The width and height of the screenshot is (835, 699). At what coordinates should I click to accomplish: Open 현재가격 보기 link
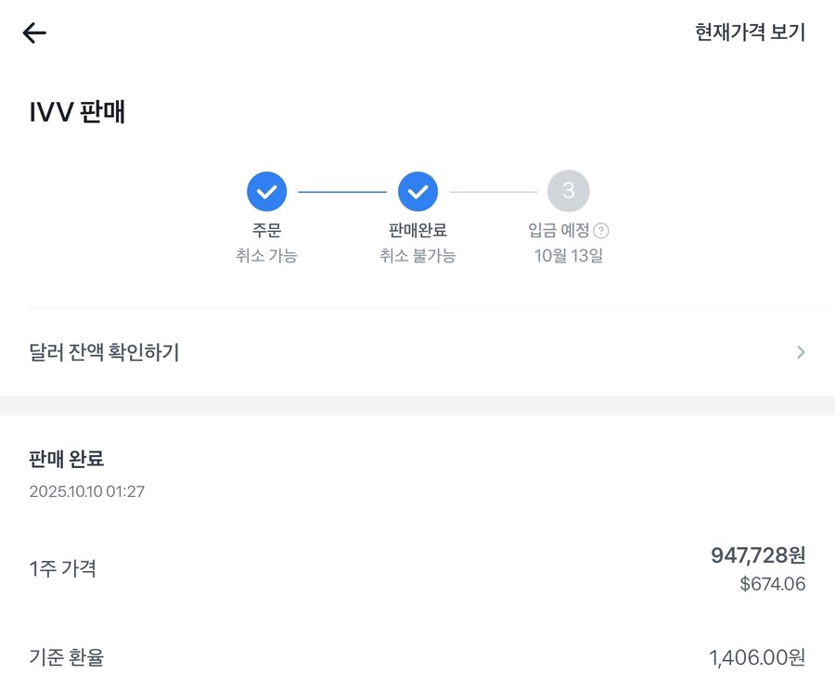tap(750, 32)
